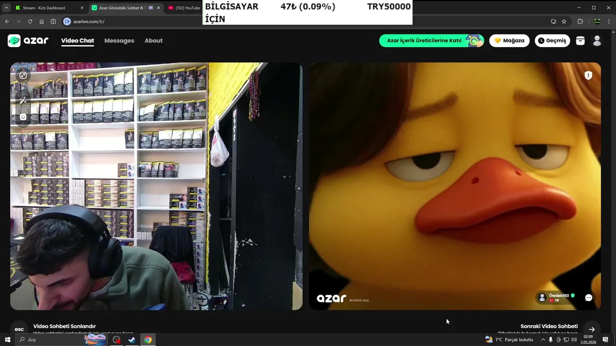Open the Chrome profile avatar
Image resolution: width=616 pixels, height=346 pixels.
(597, 22)
